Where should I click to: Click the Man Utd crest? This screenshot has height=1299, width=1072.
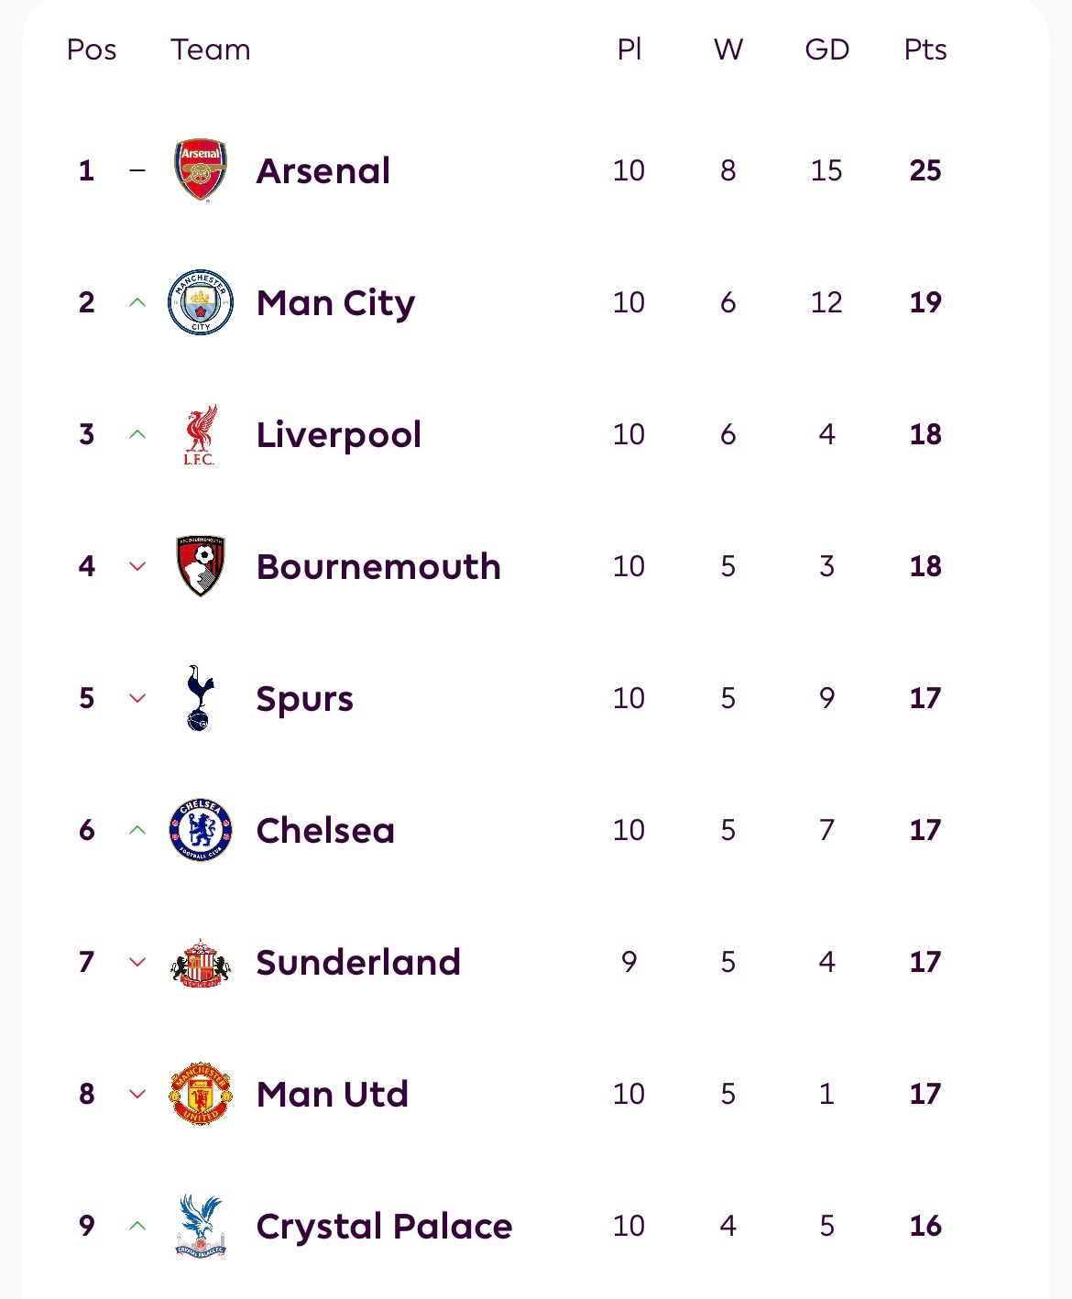tap(201, 1094)
